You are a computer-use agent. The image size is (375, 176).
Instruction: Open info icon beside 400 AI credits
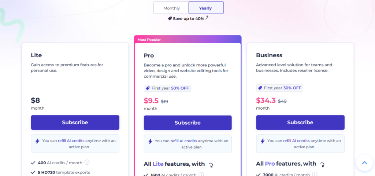[x=87, y=162]
